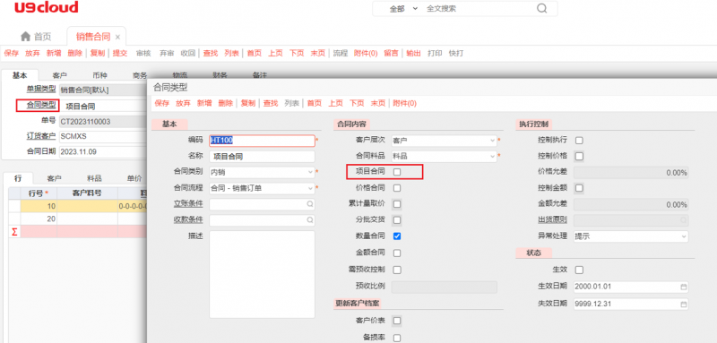Open calendar icon for 失效日期
The height and width of the screenshot is (343, 717).
point(684,304)
